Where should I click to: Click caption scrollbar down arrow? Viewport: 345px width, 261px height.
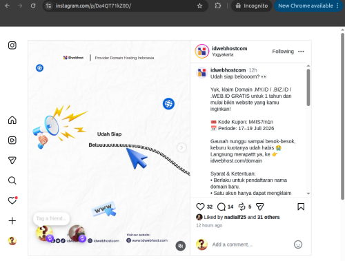point(308,194)
